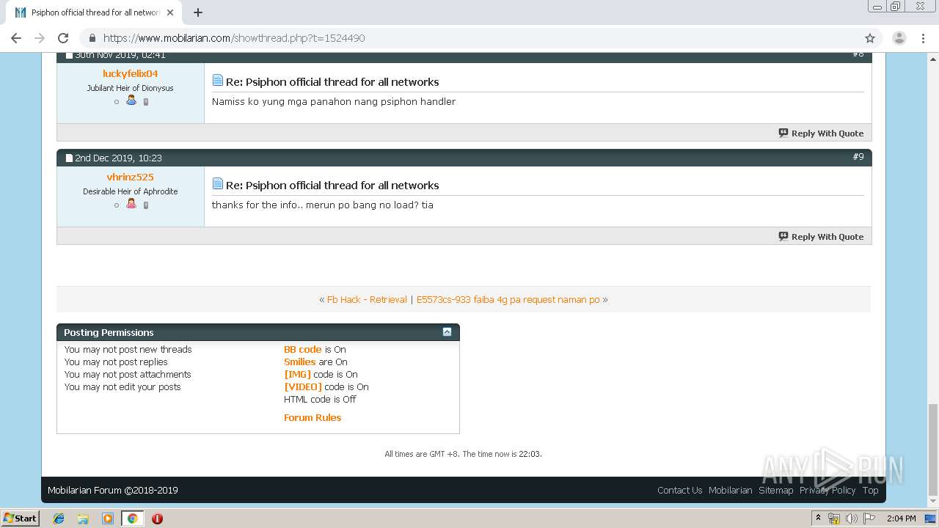Open media player taskbar icon
This screenshot has height=528, width=939.
click(108, 518)
